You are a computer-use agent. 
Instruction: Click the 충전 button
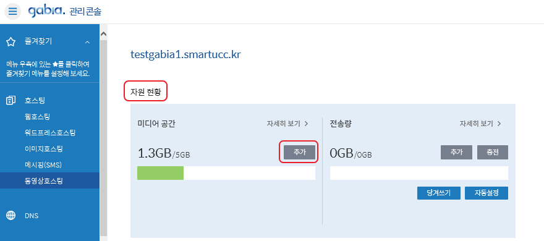[x=493, y=152]
